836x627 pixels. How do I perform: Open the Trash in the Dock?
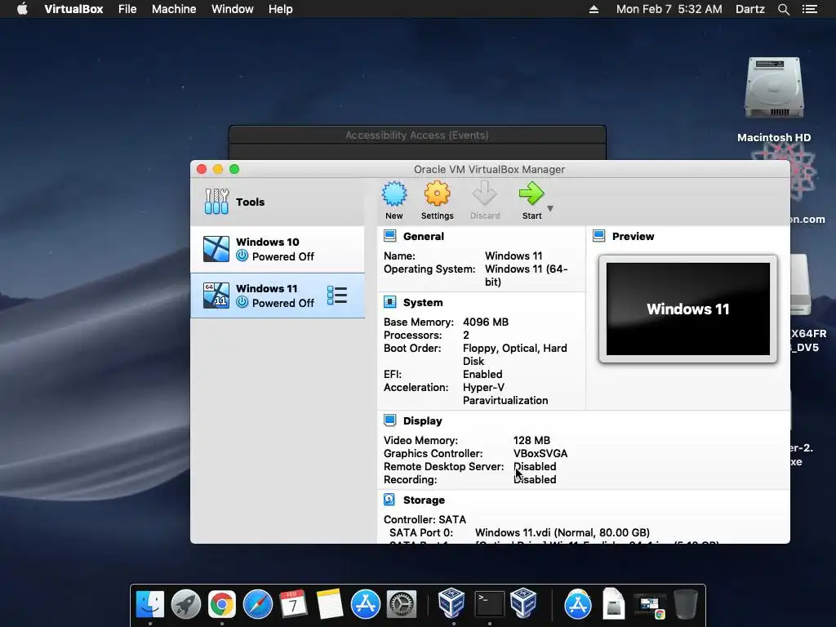[x=685, y=604]
